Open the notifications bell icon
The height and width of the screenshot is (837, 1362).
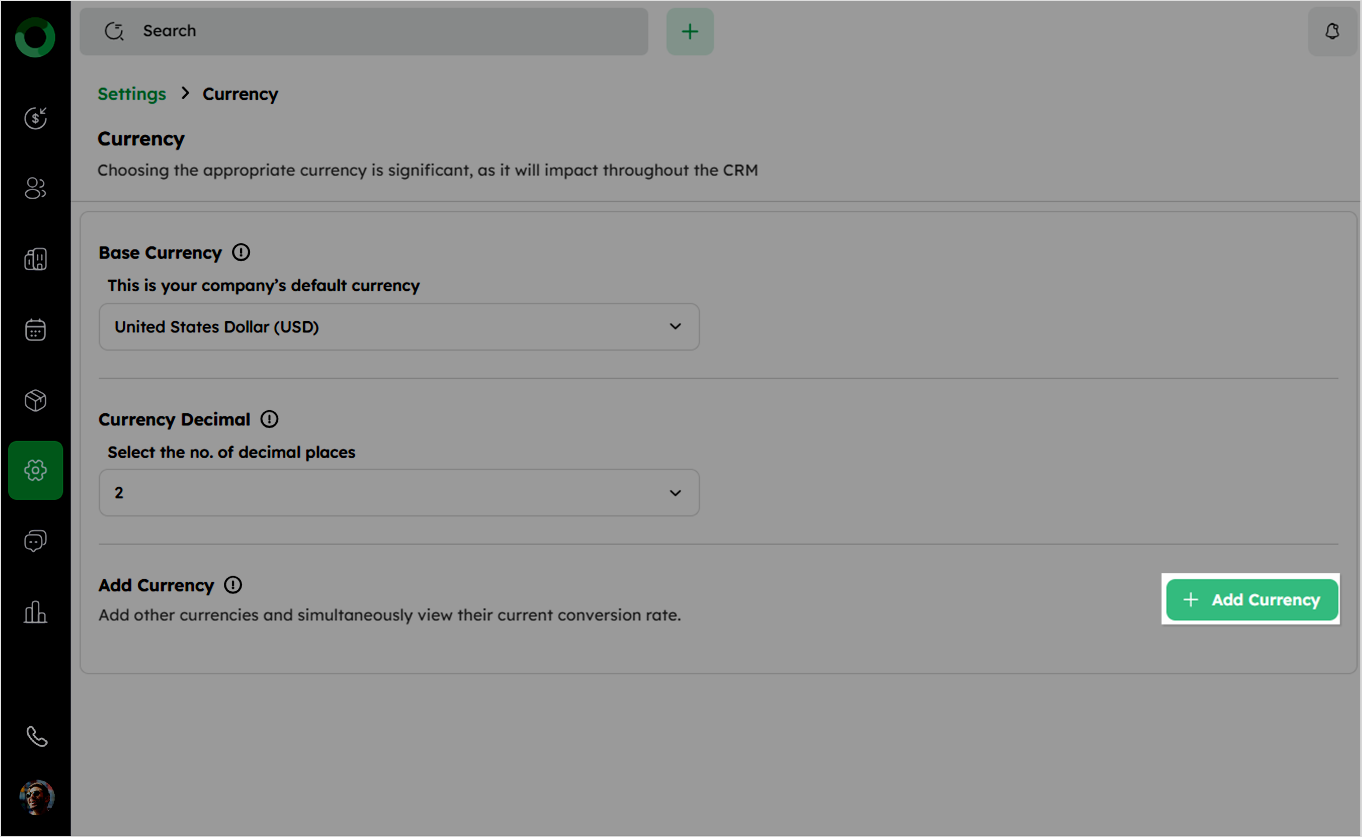tap(1331, 32)
